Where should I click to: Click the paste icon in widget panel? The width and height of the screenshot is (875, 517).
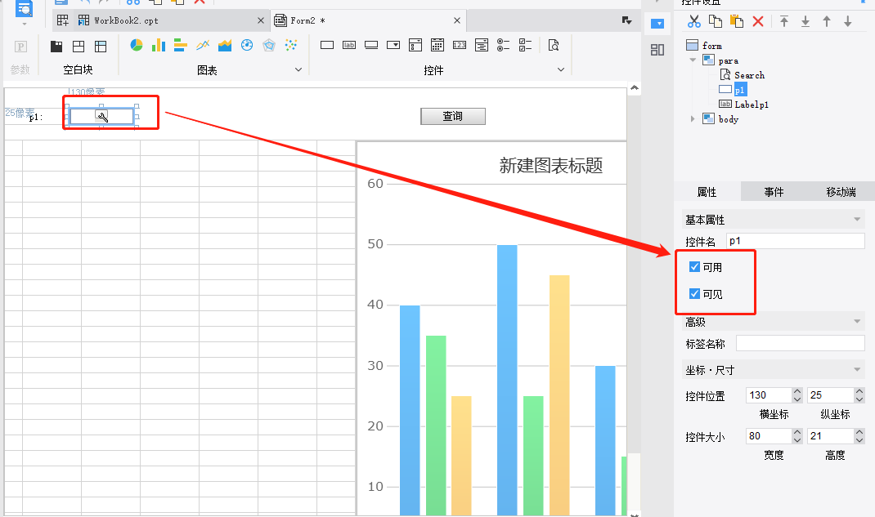(736, 21)
